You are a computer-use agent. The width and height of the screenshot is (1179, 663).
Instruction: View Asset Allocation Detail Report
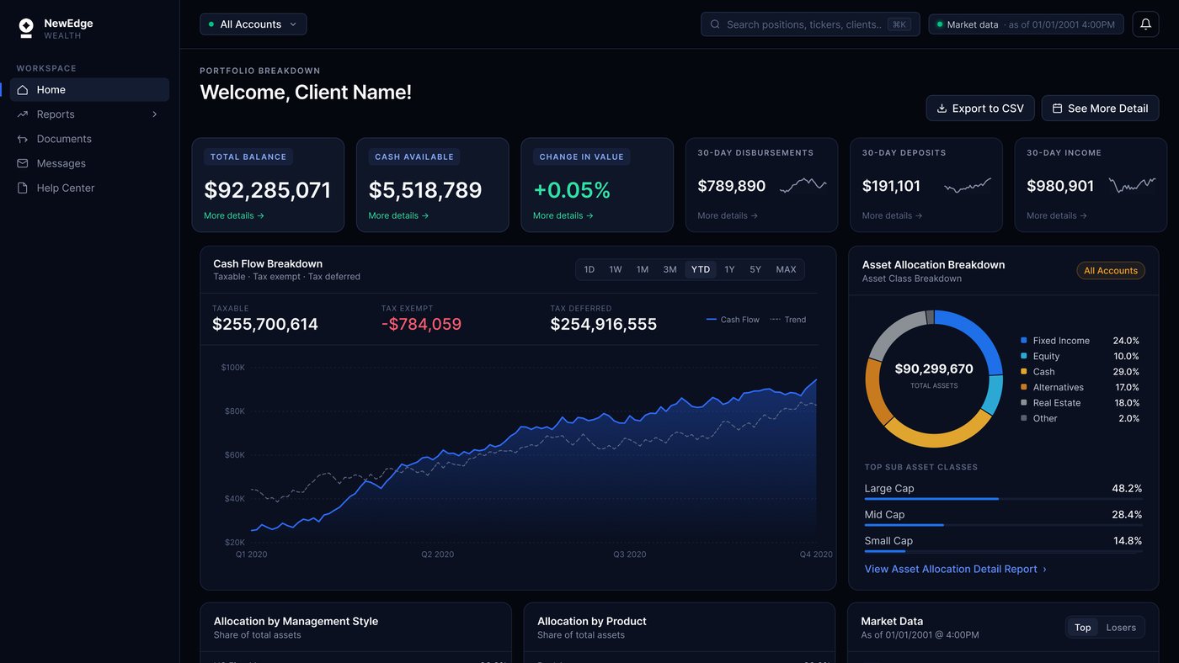[956, 569]
